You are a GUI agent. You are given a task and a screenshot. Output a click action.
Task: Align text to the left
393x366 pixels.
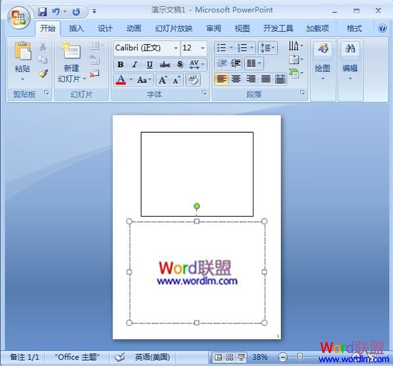click(x=221, y=79)
